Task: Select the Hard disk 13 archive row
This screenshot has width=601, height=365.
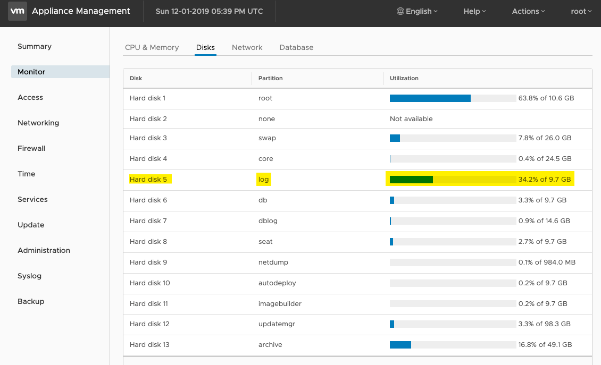Action: pyautogui.click(x=357, y=345)
